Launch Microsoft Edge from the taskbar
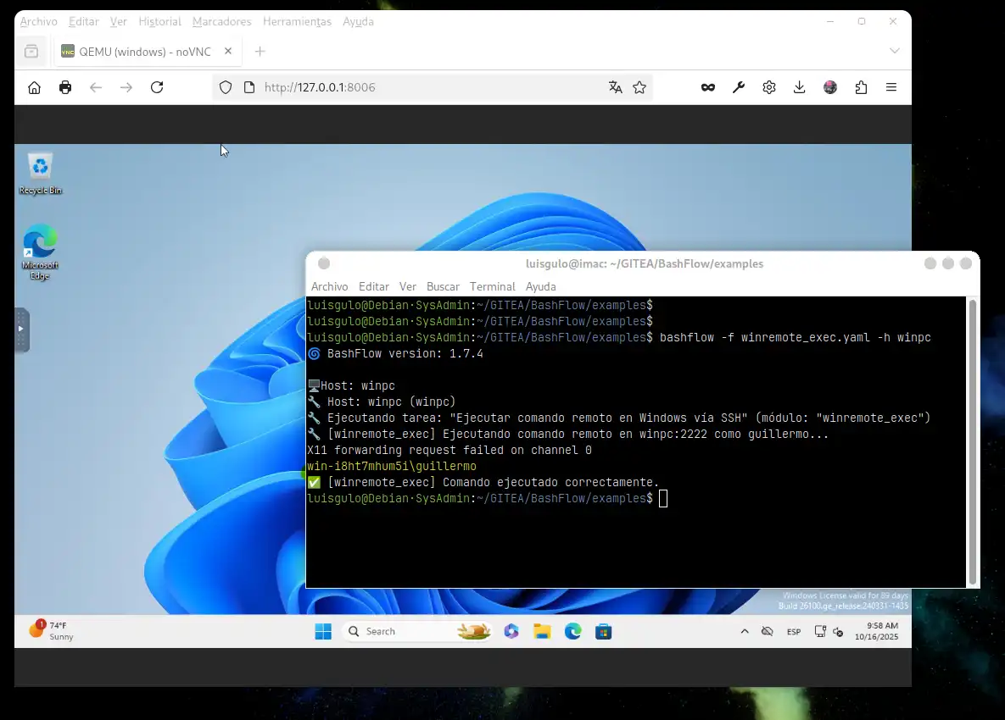Image resolution: width=1005 pixels, height=720 pixels. (573, 631)
